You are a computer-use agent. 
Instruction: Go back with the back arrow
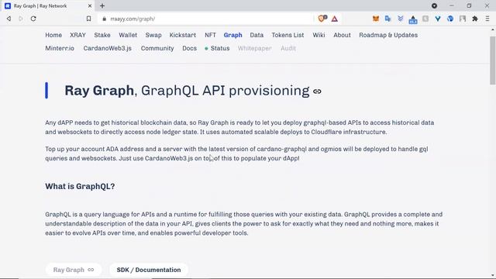[x=9, y=19]
